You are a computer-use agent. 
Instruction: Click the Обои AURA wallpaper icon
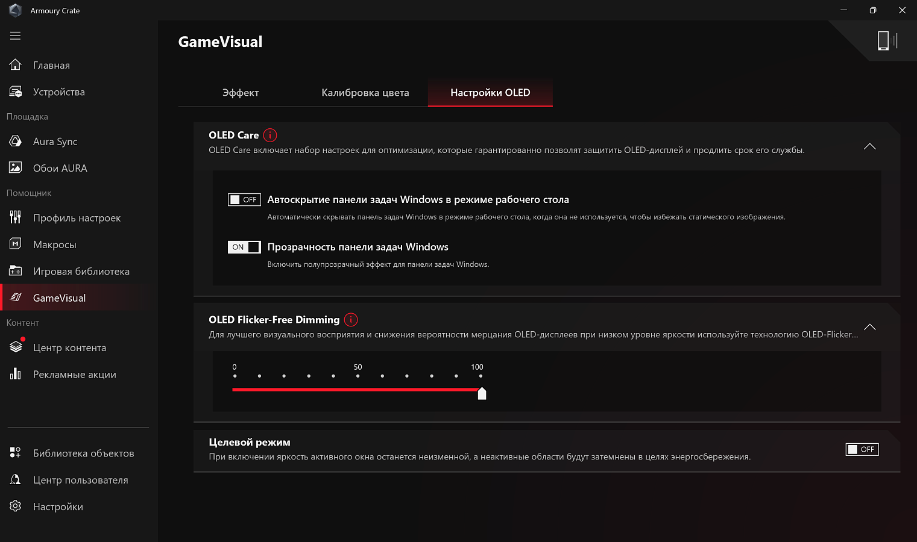pyautogui.click(x=16, y=167)
